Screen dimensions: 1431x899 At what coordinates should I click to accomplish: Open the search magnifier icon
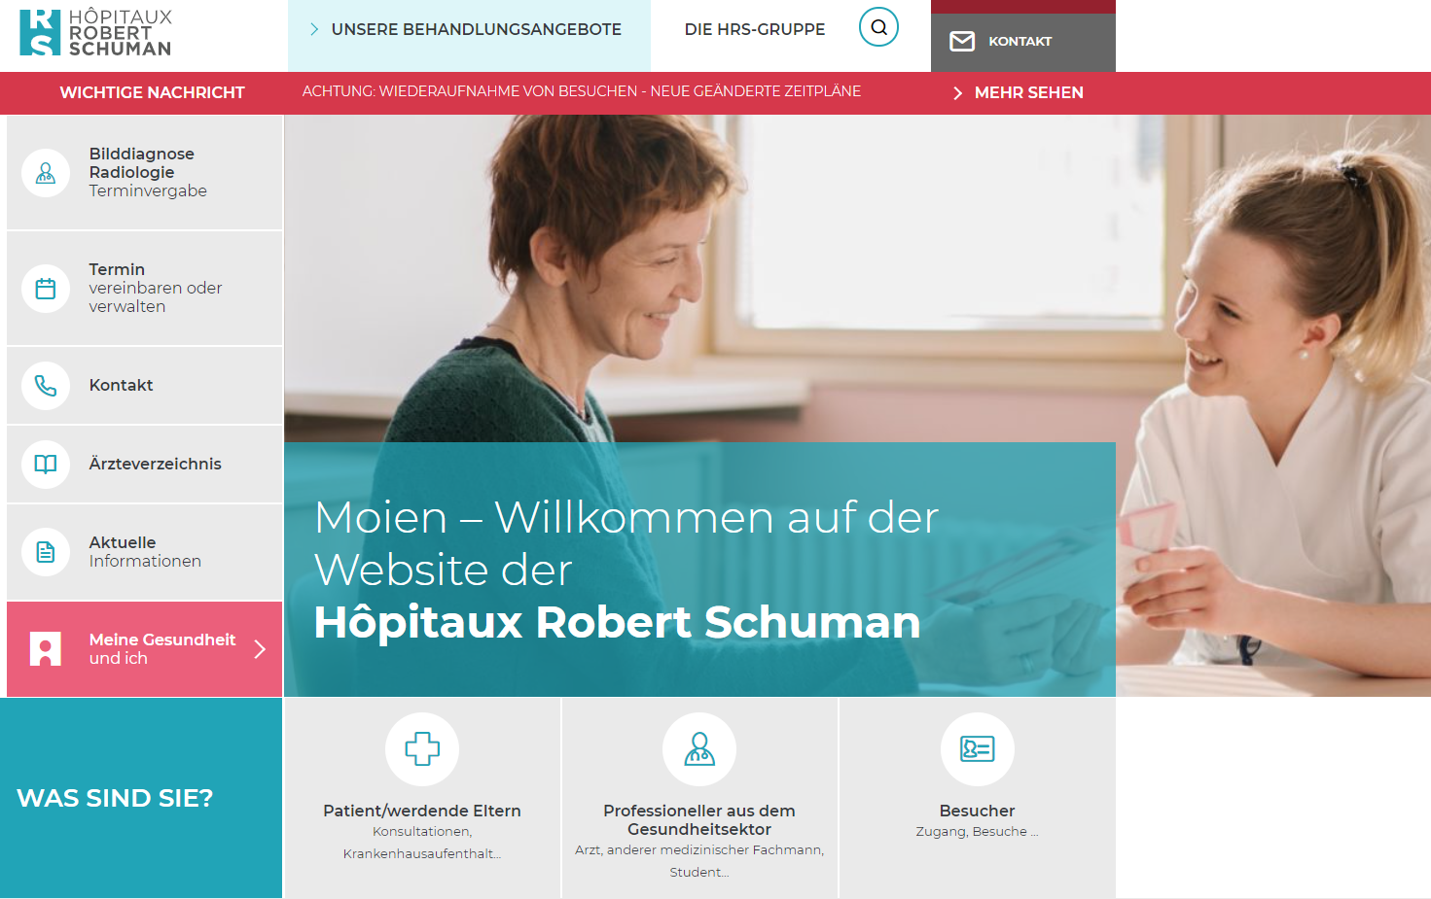878,27
